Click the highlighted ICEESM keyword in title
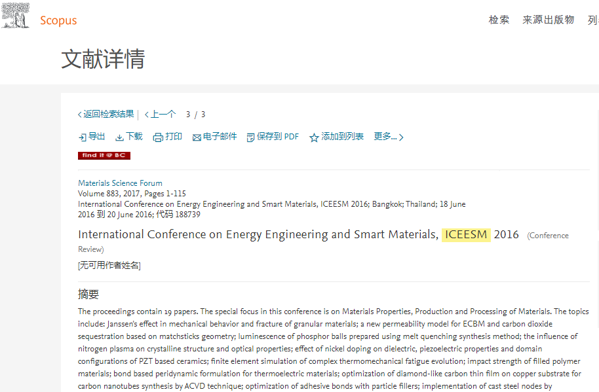Viewport: 599px width, 392px height. (x=466, y=234)
